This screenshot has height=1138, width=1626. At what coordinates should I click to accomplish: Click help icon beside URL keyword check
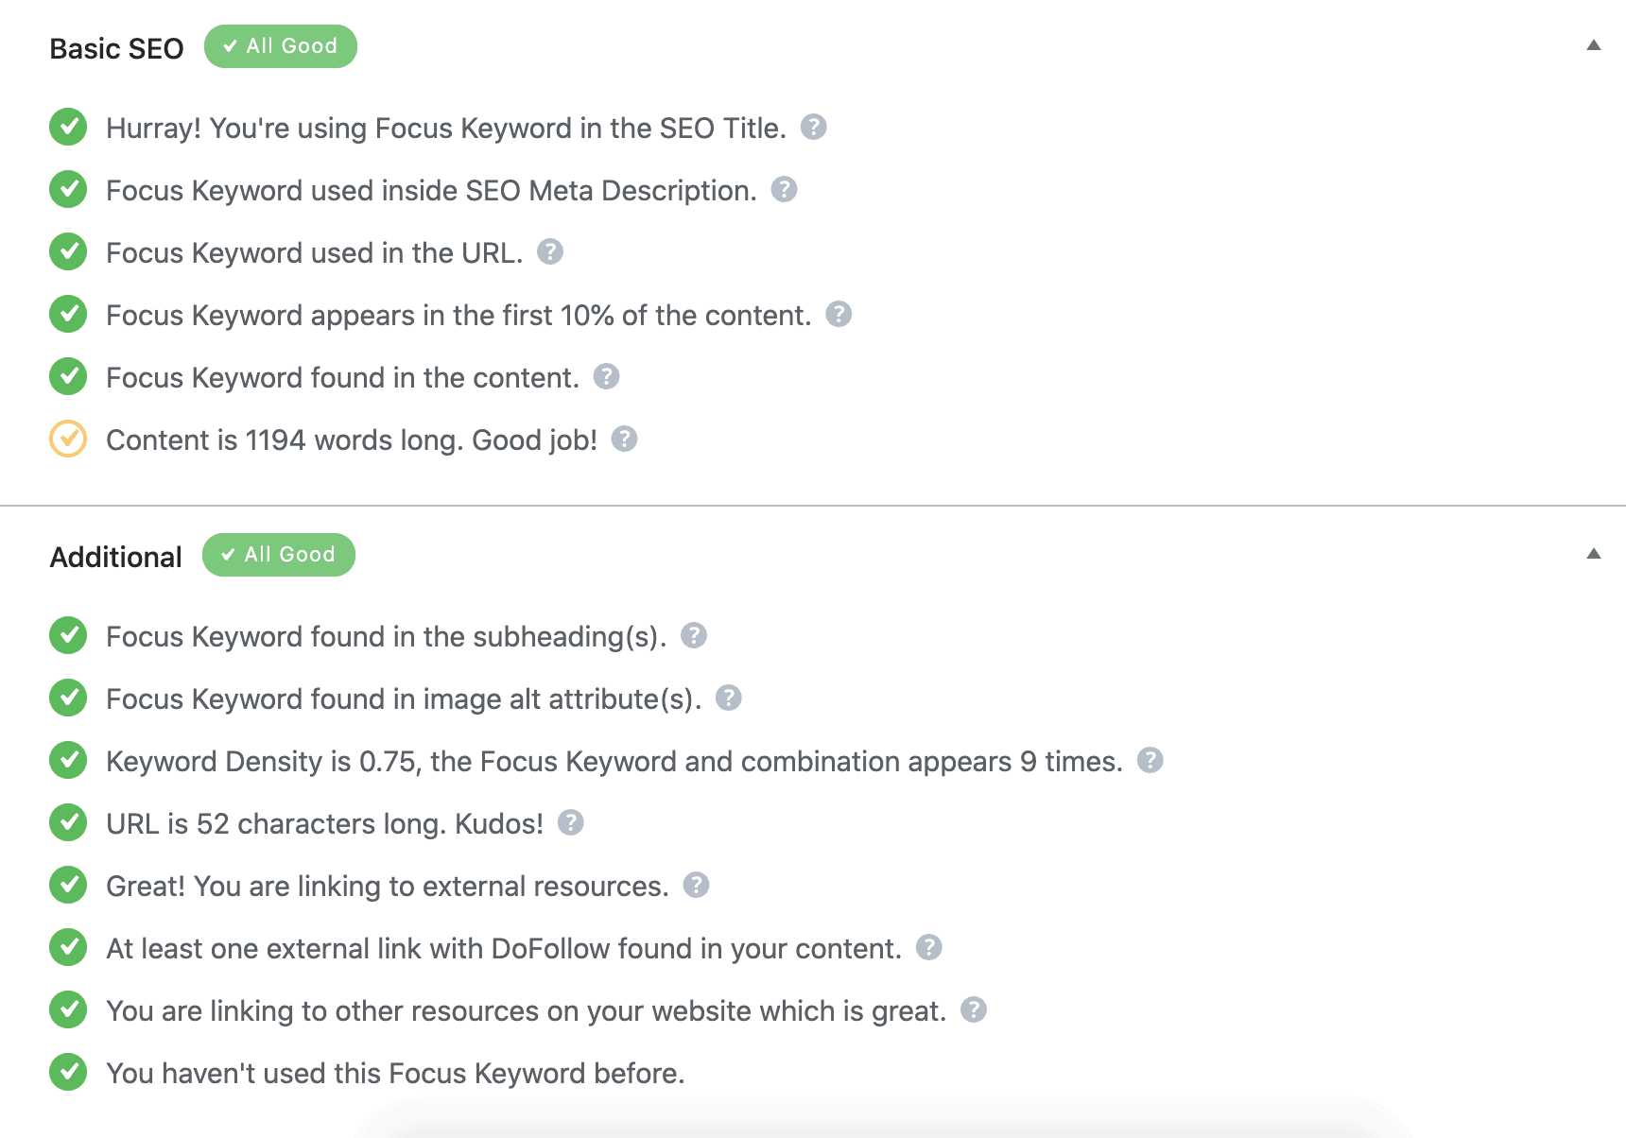551,252
